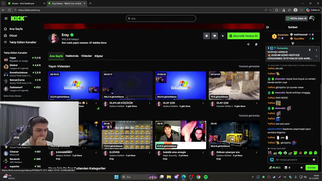The width and height of the screenshot is (322, 181).
Task: Open the Elwind channel in sidebar
Action: pos(22,67)
